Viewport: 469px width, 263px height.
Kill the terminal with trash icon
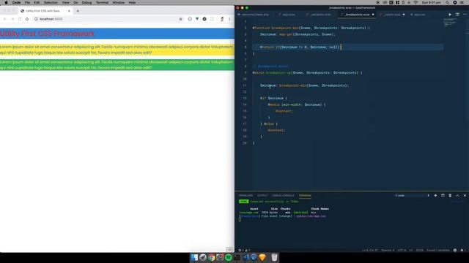[450, 196]
